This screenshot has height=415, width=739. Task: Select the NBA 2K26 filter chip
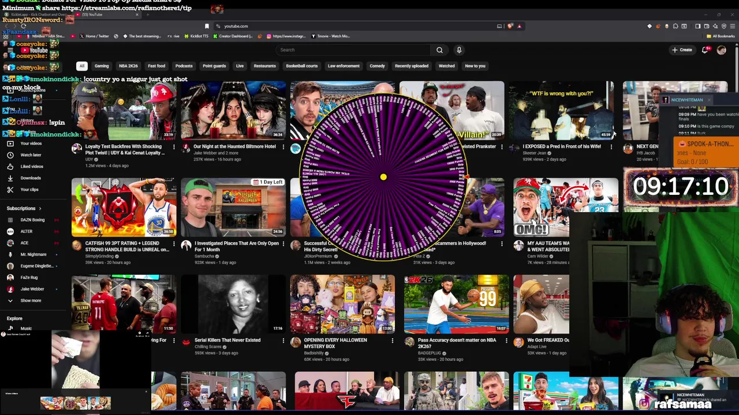point(128,66)
